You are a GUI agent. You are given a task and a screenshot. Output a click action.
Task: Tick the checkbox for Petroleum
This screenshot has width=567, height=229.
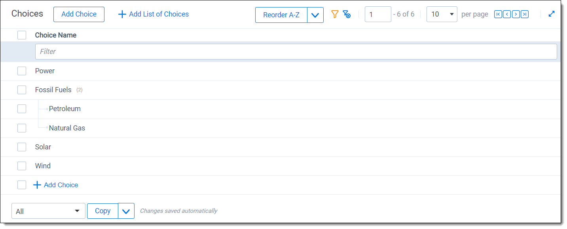(22, 109)
